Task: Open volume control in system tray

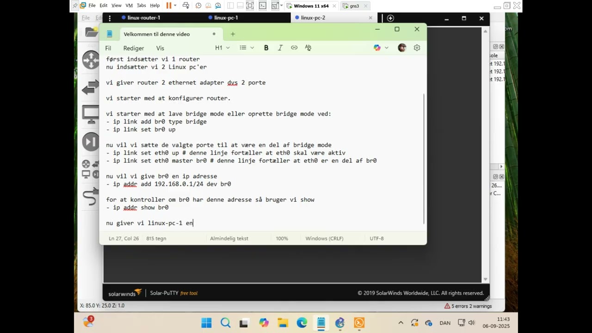Action: pos(471,323)
